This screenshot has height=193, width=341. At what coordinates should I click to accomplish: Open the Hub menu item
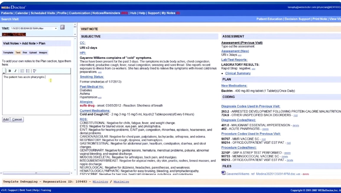pos(133,13)
